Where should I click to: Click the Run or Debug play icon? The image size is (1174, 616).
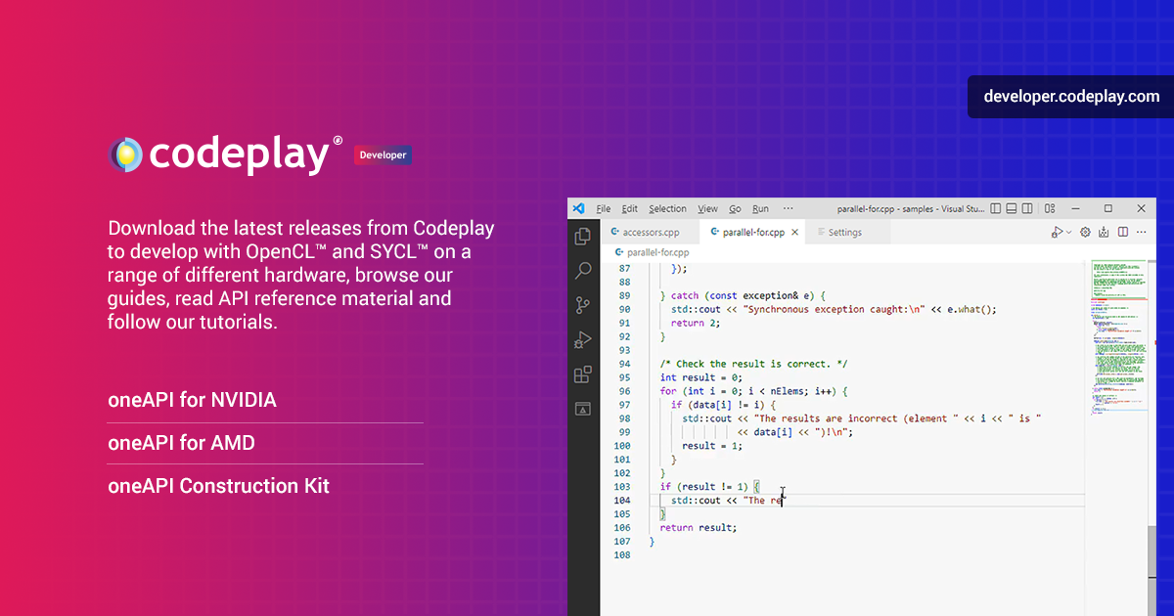(x=1058, y=232)
